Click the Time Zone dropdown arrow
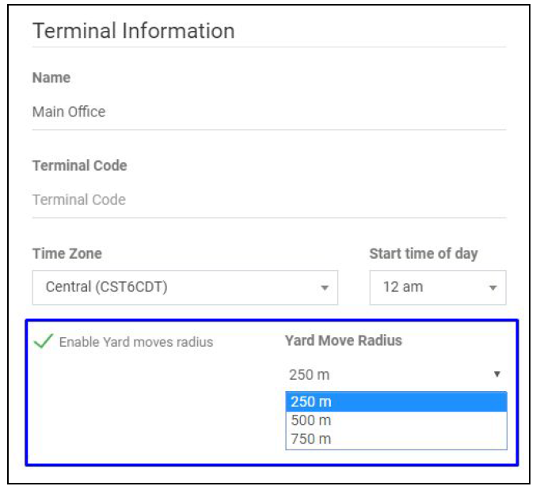 pyautogui.click(x=325, y=288)
